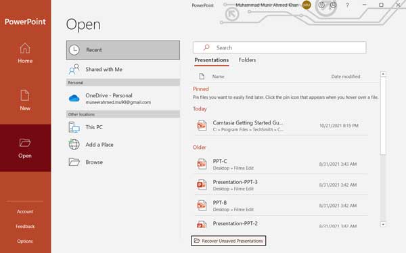Open PowerPoint Options
The width and height of the screenshot is (406, 253).
pyautogui.click(x=25, y=241)
